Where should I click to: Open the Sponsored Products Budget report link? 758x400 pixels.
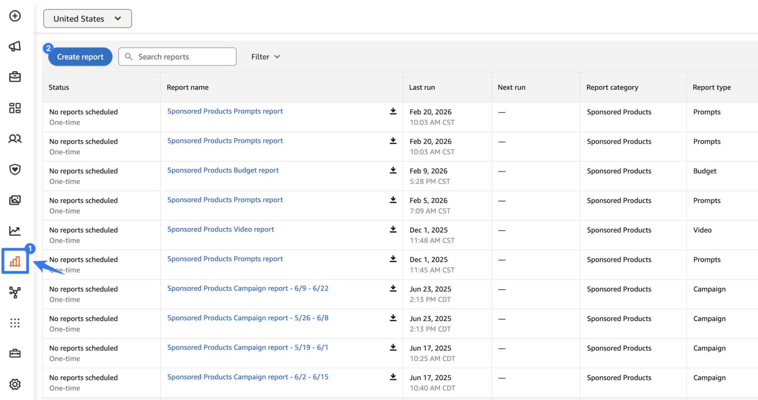pos(223,170)
